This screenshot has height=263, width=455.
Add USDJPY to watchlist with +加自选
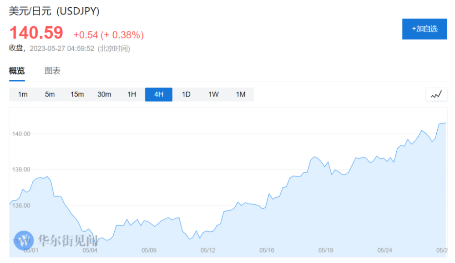point(425,29)
